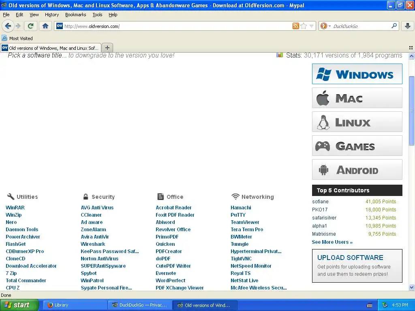Click the search magnifier icon

(394, 26)
